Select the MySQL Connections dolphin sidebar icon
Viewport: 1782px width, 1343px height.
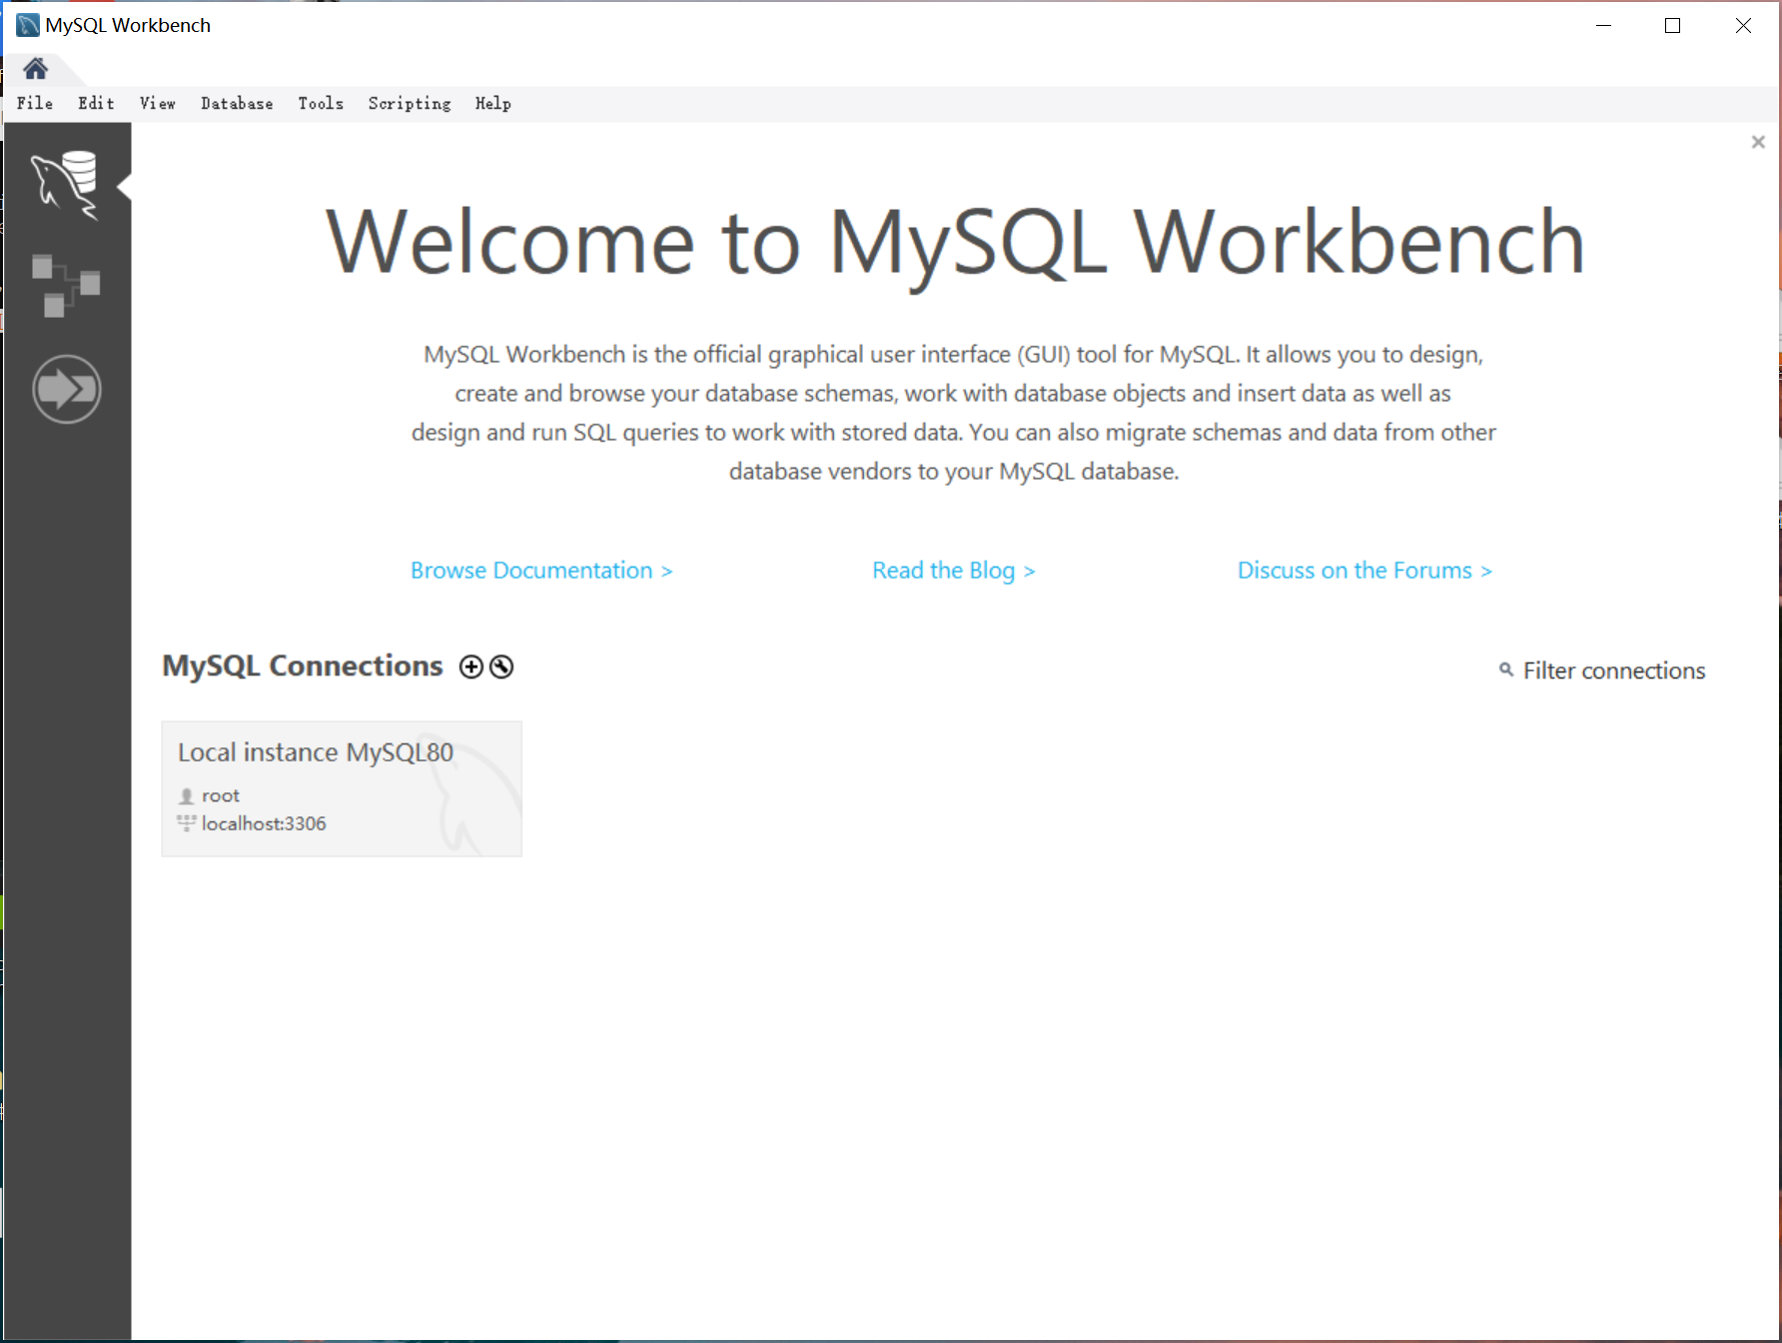pos(66,185)
